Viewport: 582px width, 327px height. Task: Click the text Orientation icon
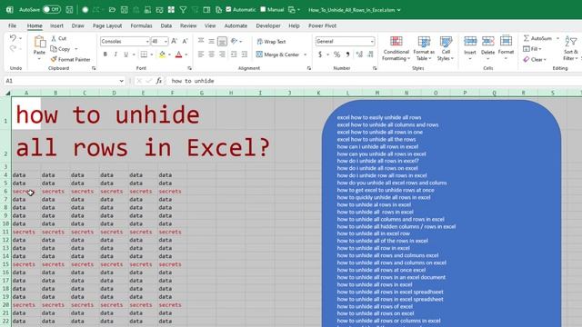[x=234, y=41]
